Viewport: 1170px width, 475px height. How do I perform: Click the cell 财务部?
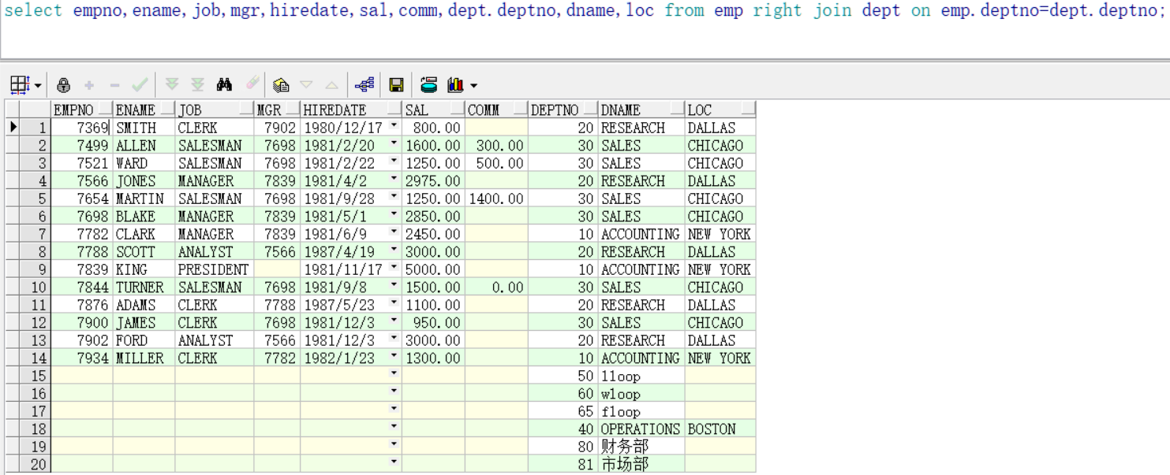click(x=641, y=447)
